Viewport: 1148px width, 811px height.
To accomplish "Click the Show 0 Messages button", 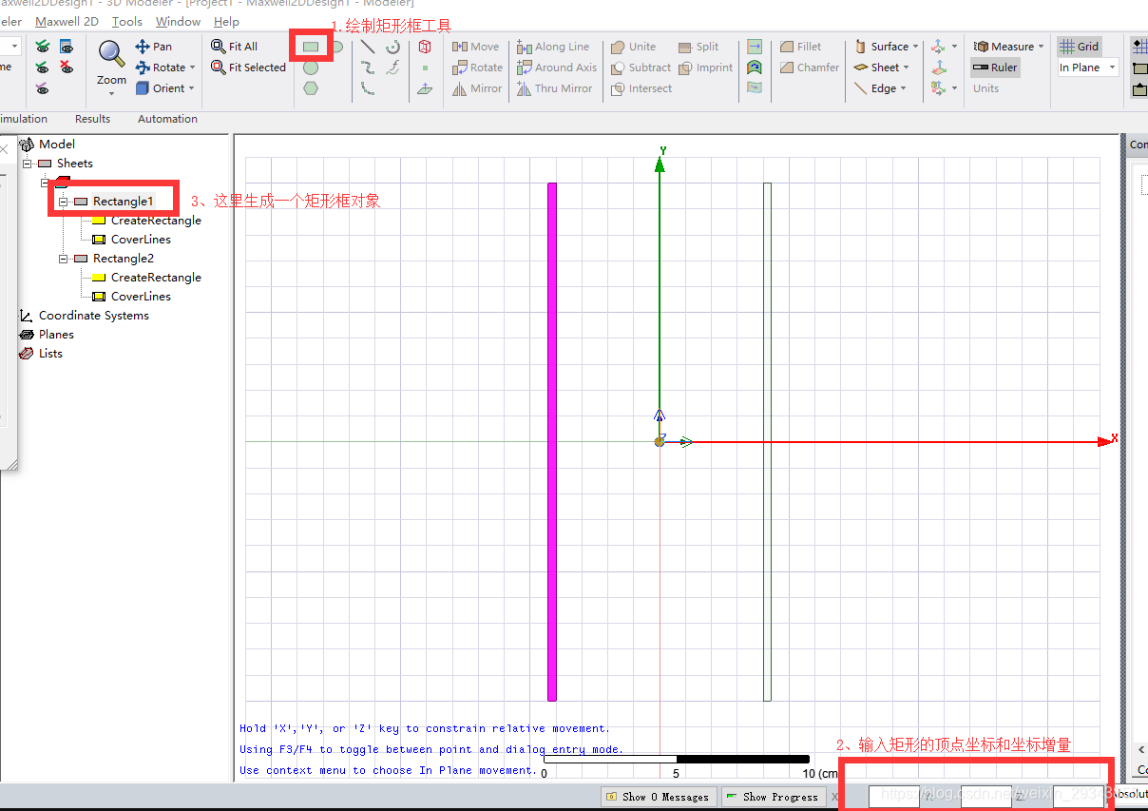I will click(x=657, y=797).
